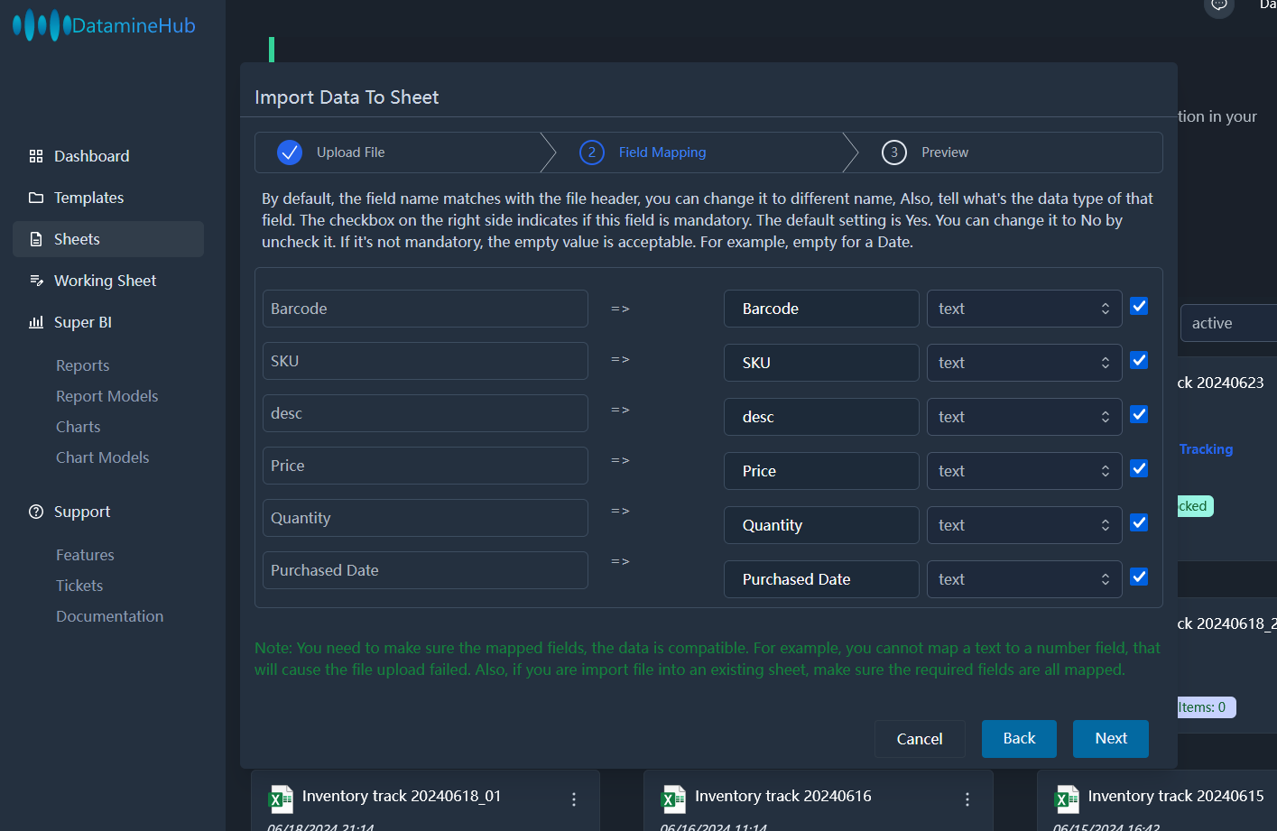Click Excel icon of Inventory track 20240618_01
The image size is (1277, 831).
[281, 799]
